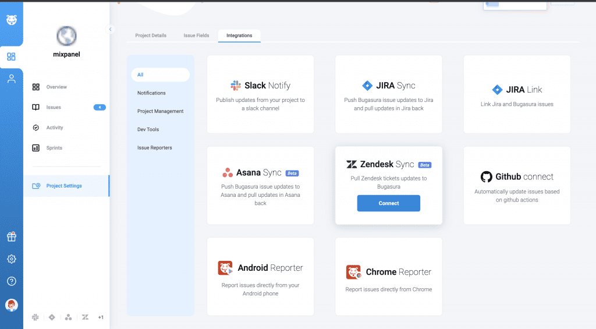596x329 pixels.
Task: Select the All integrations filter
Action: click(161, 75)
